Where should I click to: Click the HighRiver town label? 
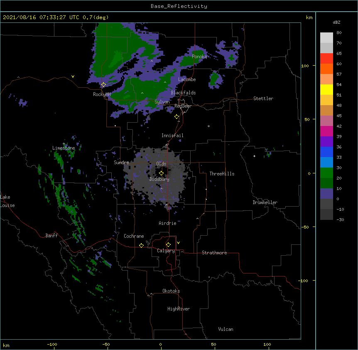179,309
